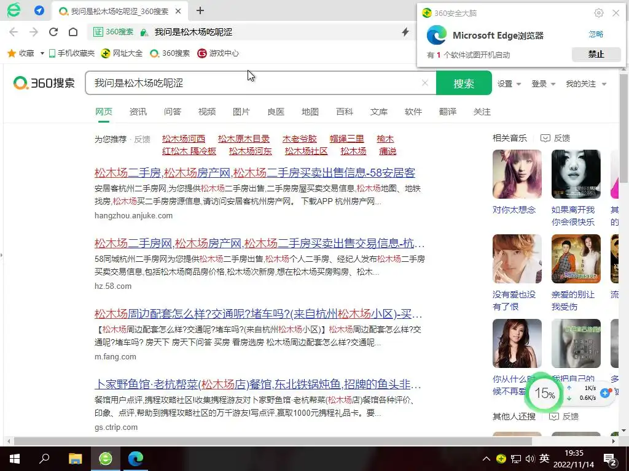The image size is (629, 471).
Task: Switch to the 良医 tab
Action: click(x=276, y=112)
